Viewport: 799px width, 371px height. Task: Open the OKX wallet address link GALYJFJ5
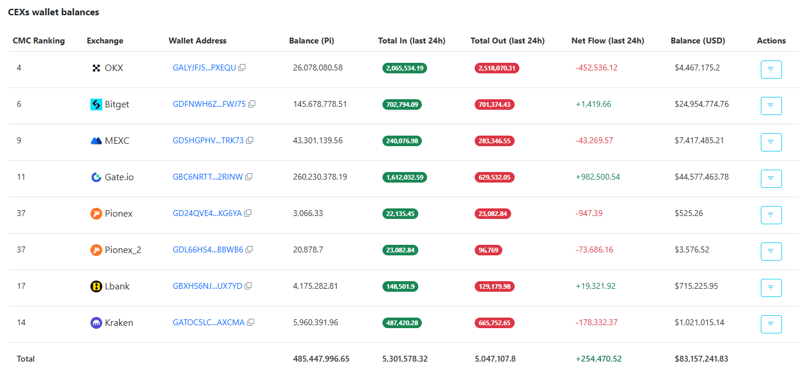tap(204, 68)
